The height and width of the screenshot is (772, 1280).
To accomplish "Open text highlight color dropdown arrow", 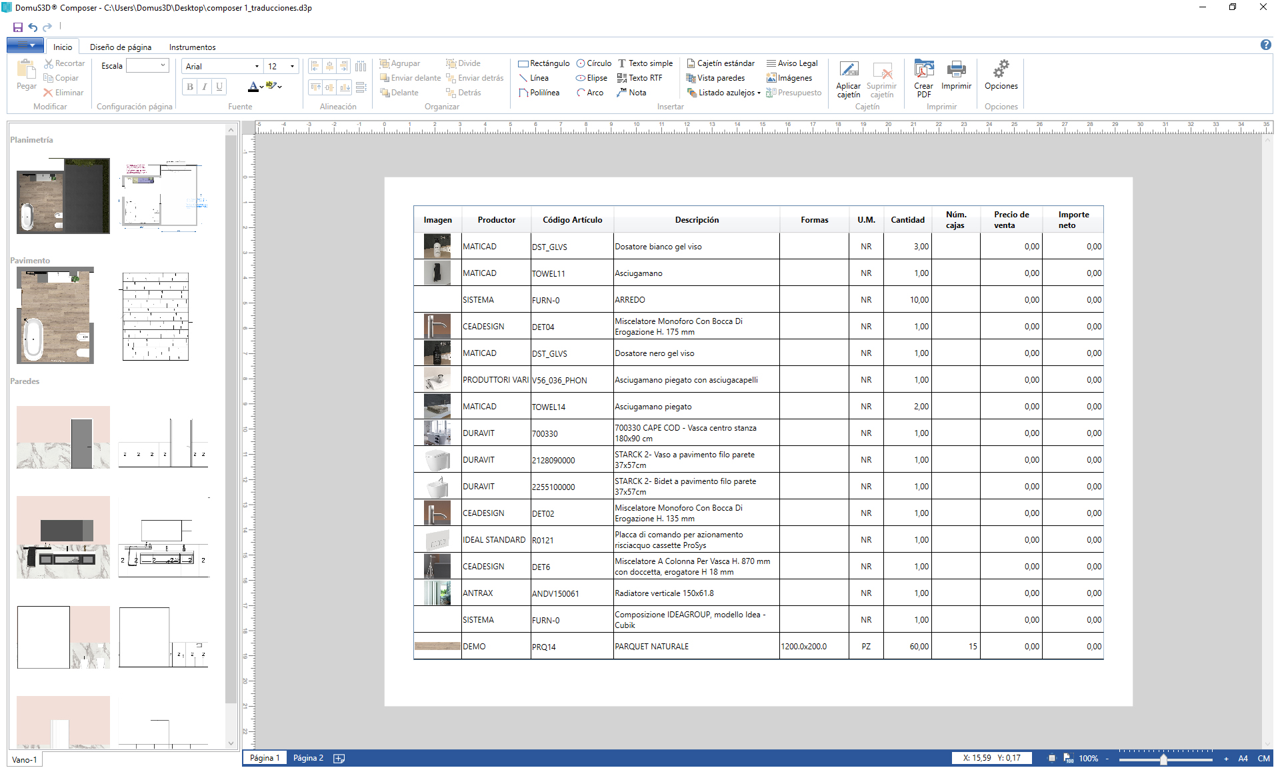I will point(279,87).
